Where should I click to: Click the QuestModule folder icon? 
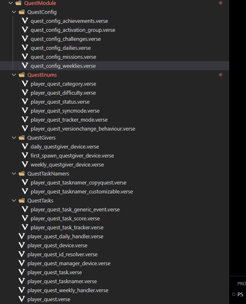point(18,3)
